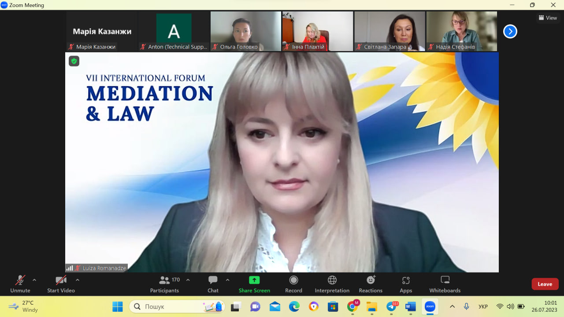Open the Wi-Fi network tray icon
The height and width of the screenshot is (317, 564).
(x=500, y=306)
